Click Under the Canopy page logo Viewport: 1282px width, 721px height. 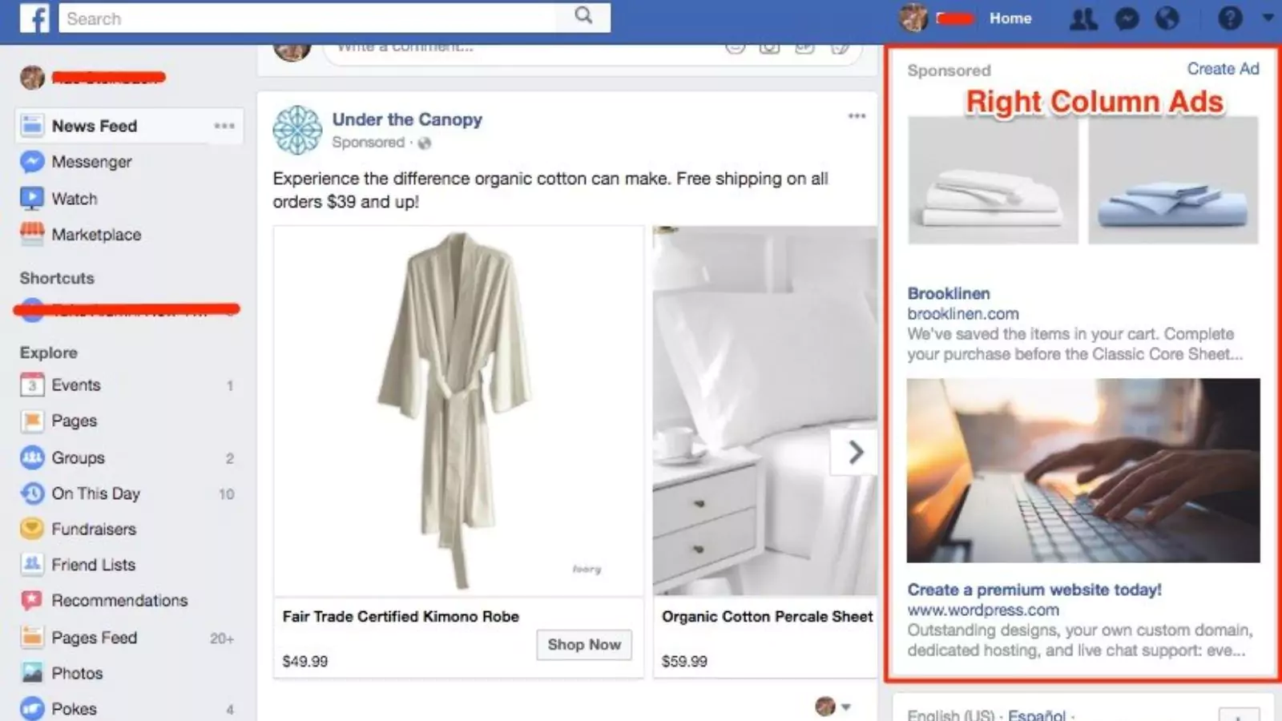tap(296, 130)
